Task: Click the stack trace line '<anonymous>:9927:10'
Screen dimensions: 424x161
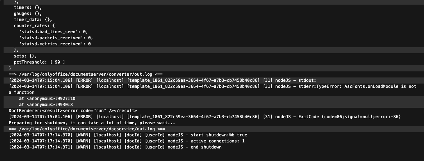Action: tap(47, 99)
